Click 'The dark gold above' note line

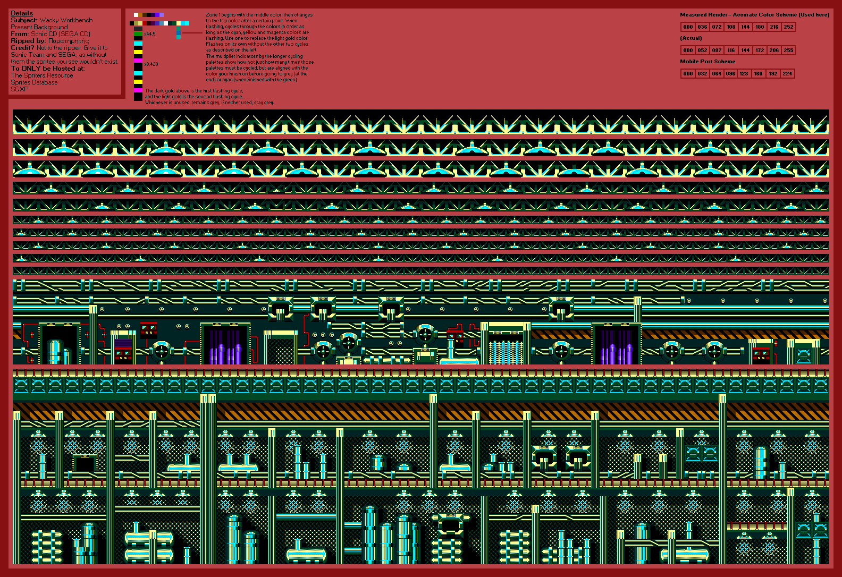click(194, 91)
